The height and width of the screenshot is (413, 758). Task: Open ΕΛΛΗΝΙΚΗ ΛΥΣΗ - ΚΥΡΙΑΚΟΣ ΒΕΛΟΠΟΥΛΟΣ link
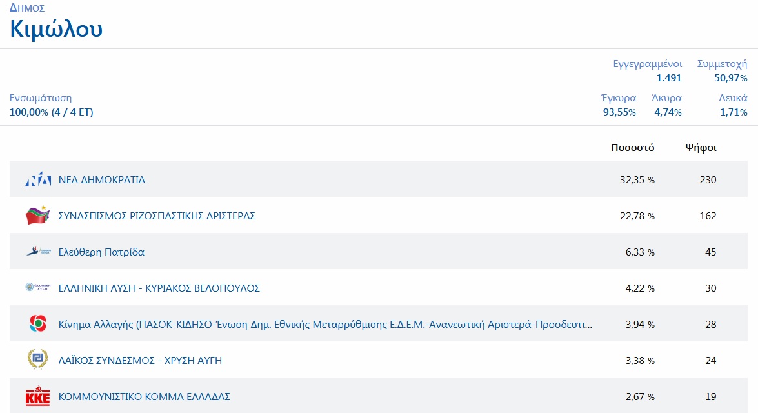click(159, 288)
